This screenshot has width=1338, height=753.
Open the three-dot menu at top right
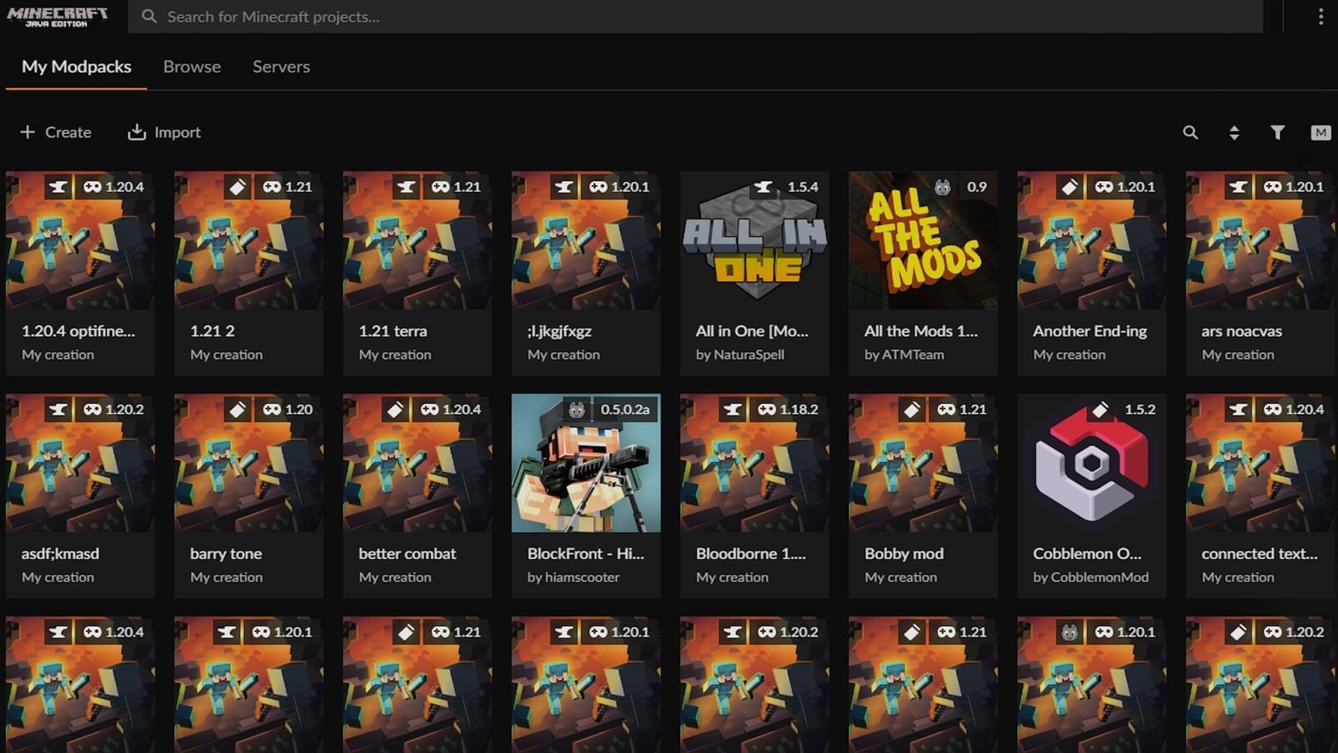tap(1320, 17)
